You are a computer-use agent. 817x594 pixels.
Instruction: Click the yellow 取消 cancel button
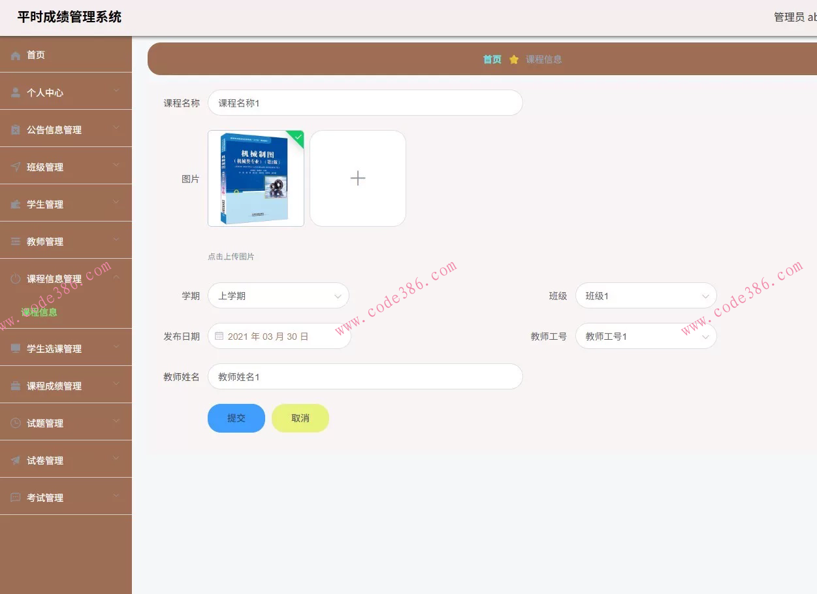coord(300,418)
